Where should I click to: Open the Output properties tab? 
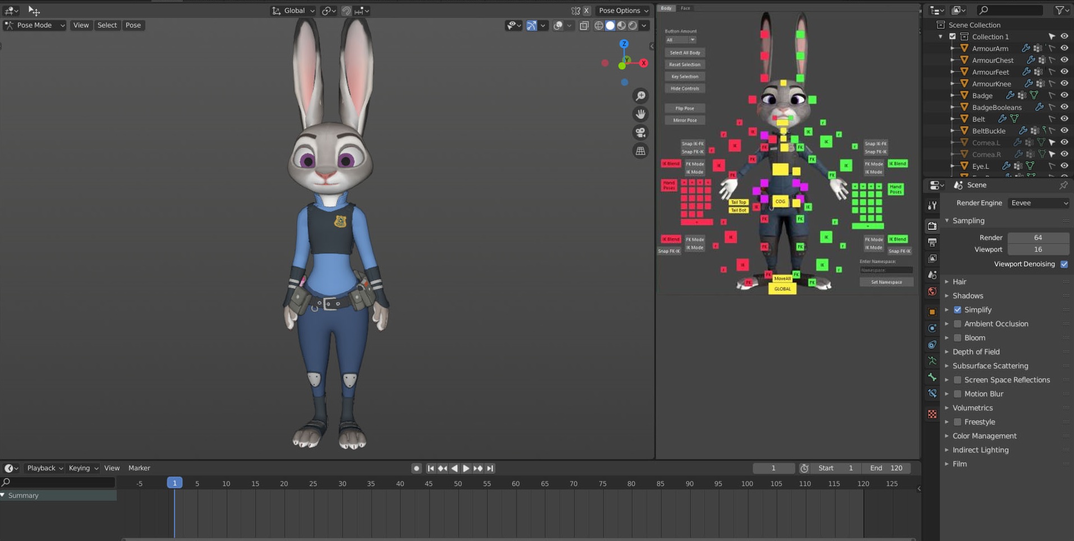[x=932, y=242]
